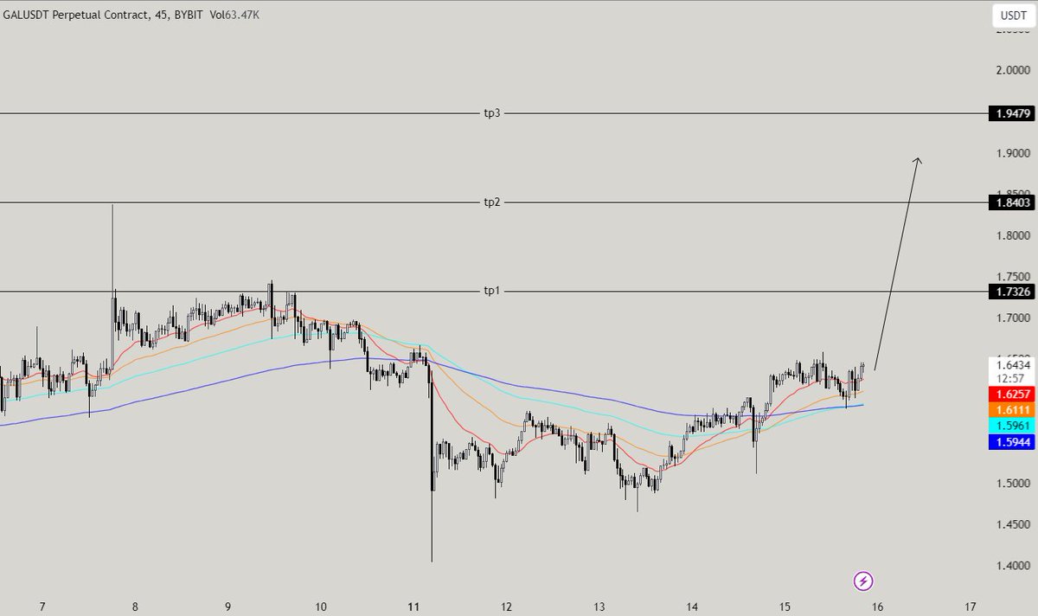
Task: Select the tp3 horizontal line label
Action: click(x=492, y=112)
